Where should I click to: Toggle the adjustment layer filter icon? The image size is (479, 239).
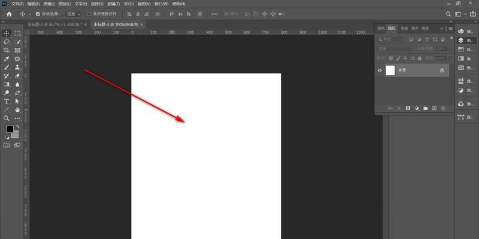[419, 39]
